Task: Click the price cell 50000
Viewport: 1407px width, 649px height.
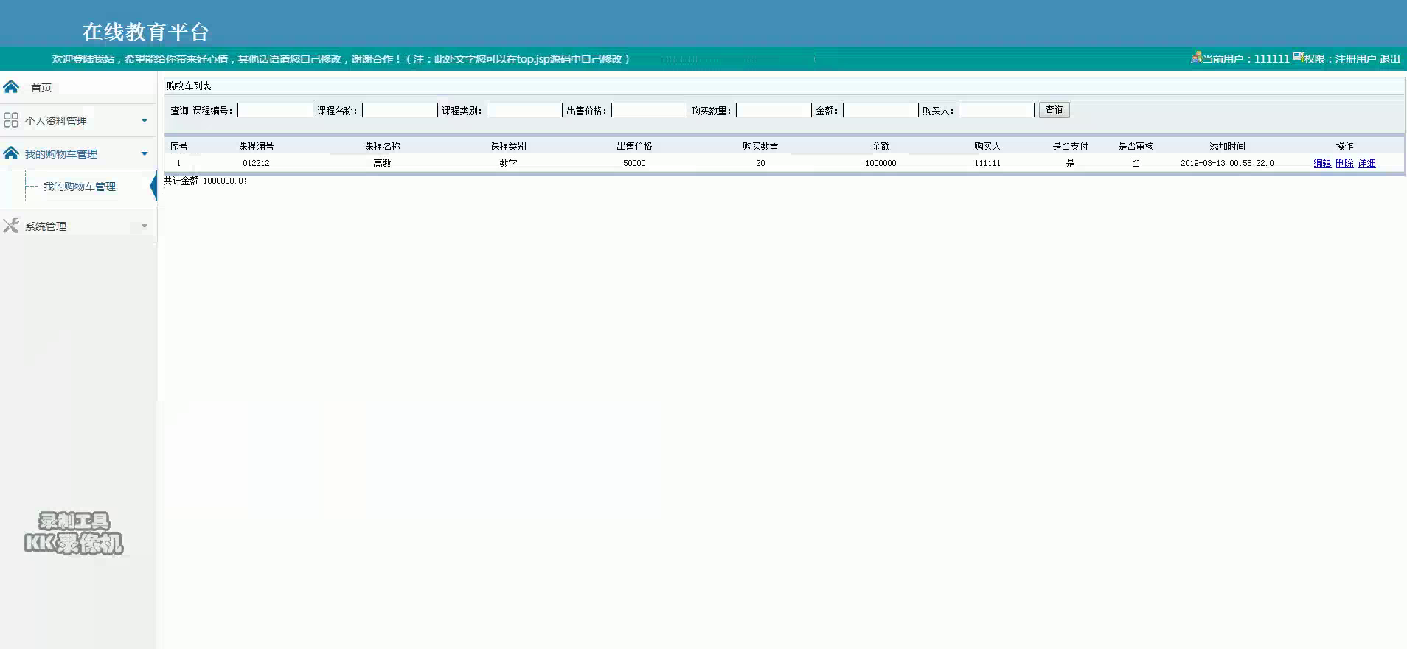Action: click(634, 163)
